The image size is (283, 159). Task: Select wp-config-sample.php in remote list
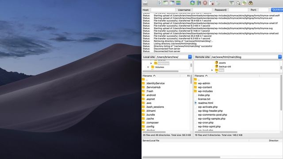pos(211,119)
